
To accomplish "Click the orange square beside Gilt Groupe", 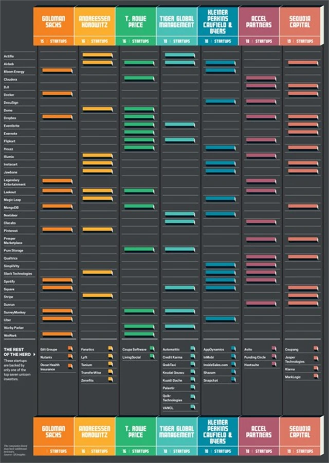I will point(70,349).
